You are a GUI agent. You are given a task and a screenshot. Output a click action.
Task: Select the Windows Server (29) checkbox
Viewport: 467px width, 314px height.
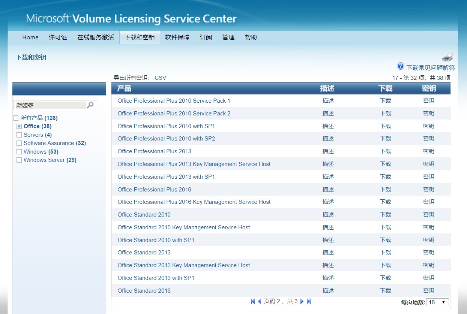19,160
